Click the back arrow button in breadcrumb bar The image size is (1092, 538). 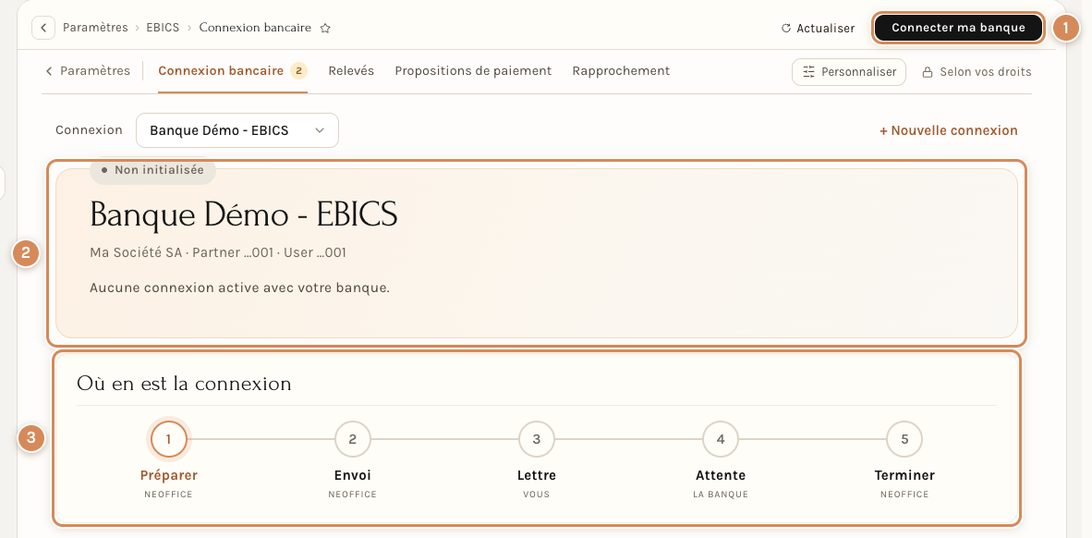(43, 28)
